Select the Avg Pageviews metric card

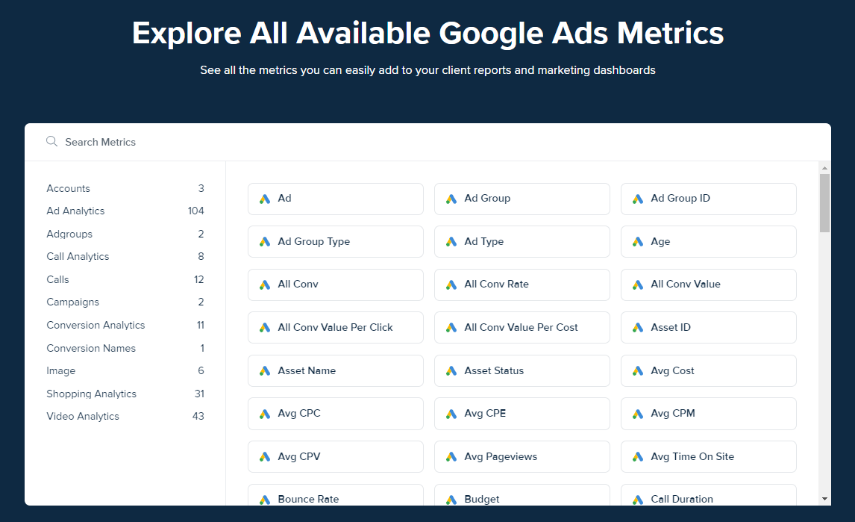pyautogui.click(x=522, y=456)
